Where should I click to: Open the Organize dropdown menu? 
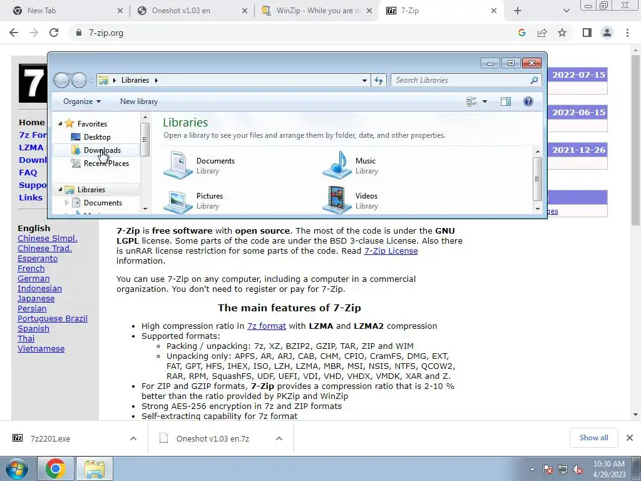(82, 101)
